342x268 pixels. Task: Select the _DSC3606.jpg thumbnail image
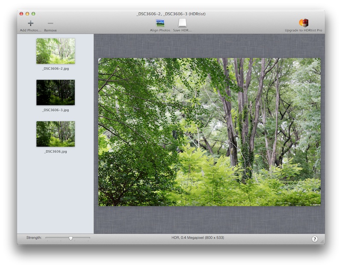click(x=56, y=134)
